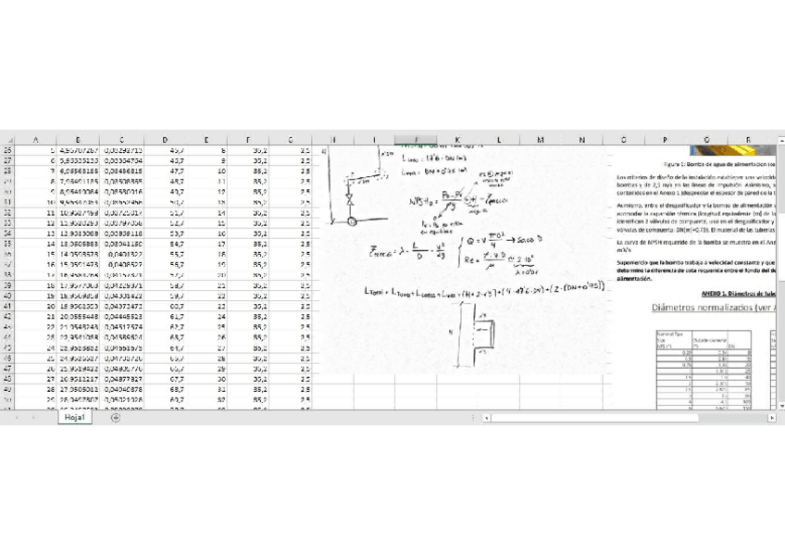This screenshot has width=785, height=555.
Task: Select column B header
Action: tap(78, 140)
